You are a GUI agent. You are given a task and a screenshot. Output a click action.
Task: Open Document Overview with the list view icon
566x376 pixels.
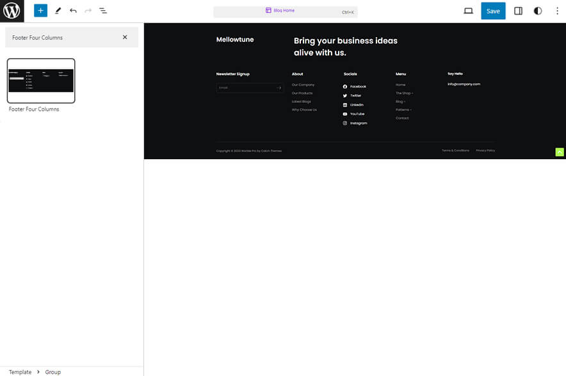tap(103, 10)
